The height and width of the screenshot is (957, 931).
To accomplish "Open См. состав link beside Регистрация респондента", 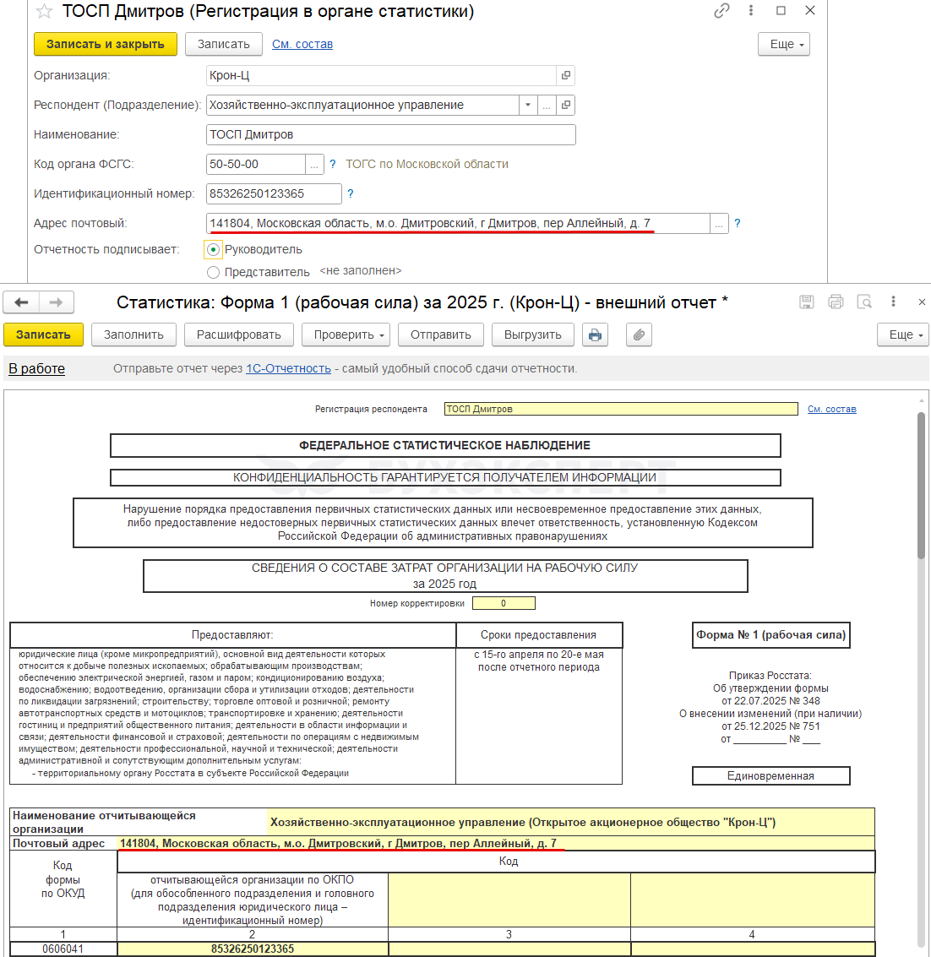I will point(831,409).
